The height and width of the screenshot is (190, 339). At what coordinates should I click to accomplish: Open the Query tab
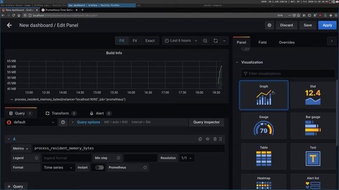click(x=21, y=113)
